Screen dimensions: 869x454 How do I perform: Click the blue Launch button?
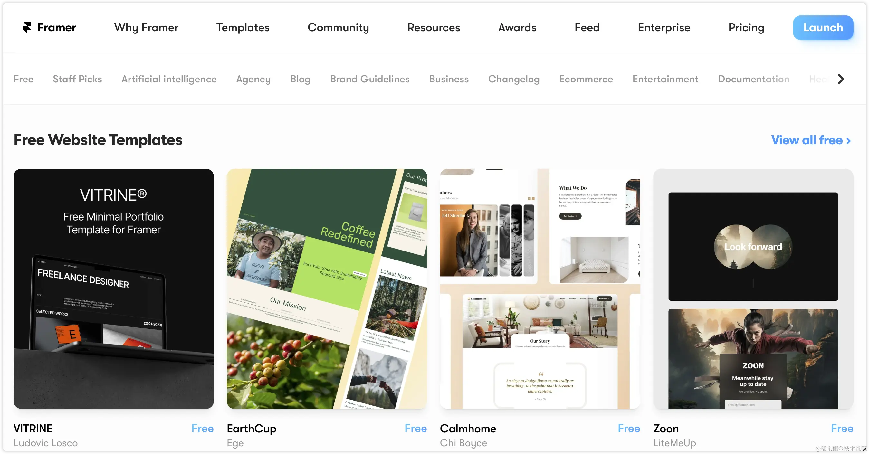tap(823, 27)
